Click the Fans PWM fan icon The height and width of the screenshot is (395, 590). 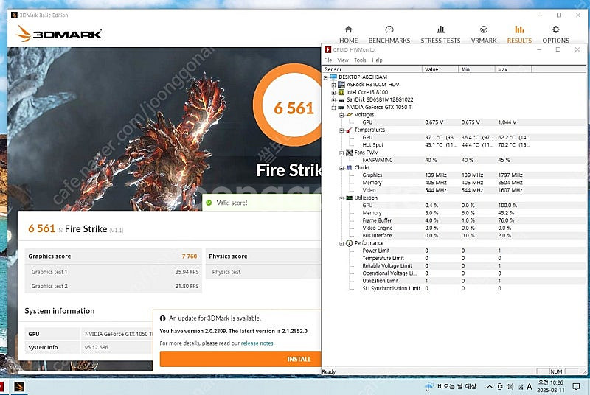(349, 153)
